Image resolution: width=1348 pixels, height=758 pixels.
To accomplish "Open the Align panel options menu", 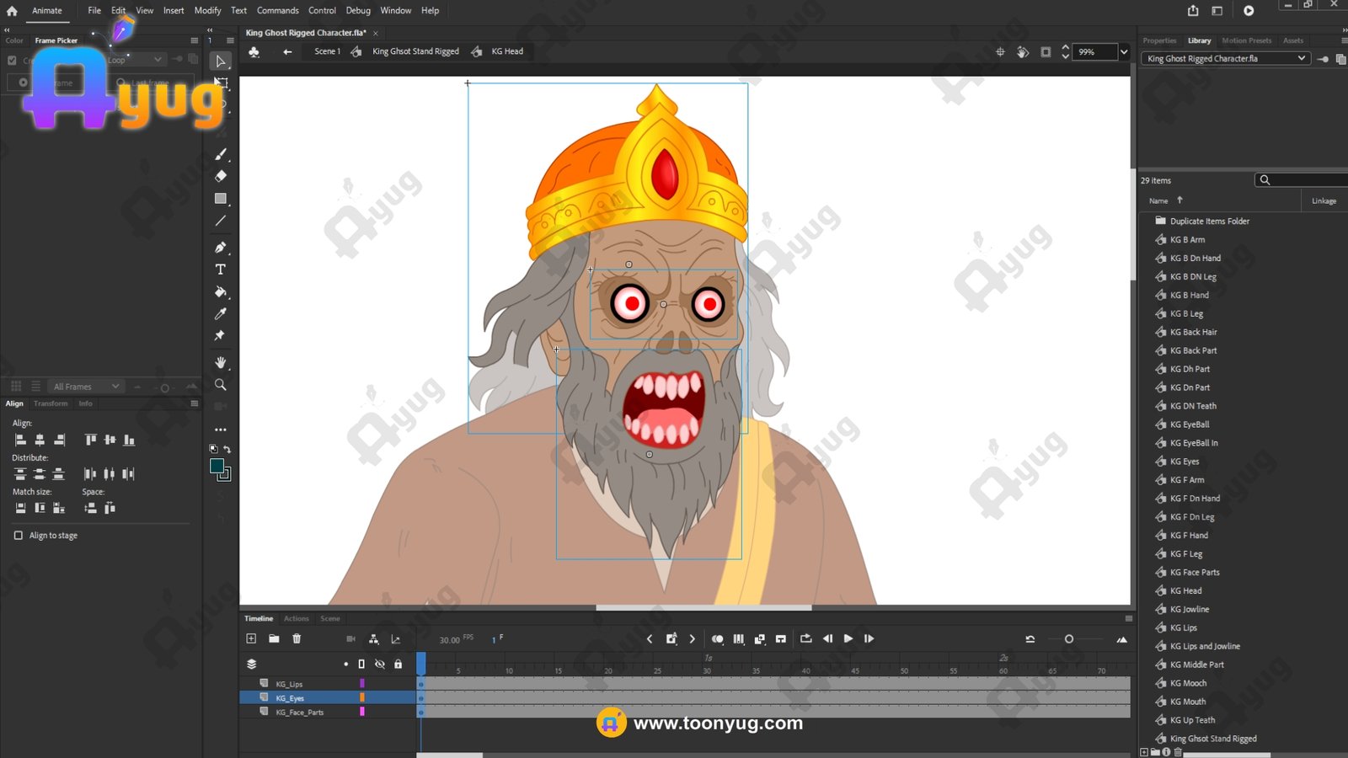I will (x=195, y=403).
